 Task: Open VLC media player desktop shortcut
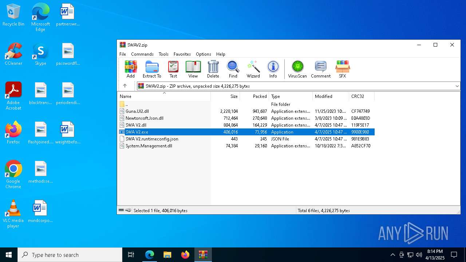[13, 214]
